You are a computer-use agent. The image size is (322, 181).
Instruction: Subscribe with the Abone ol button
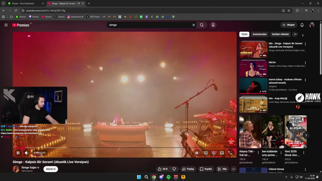click(51, 169)
